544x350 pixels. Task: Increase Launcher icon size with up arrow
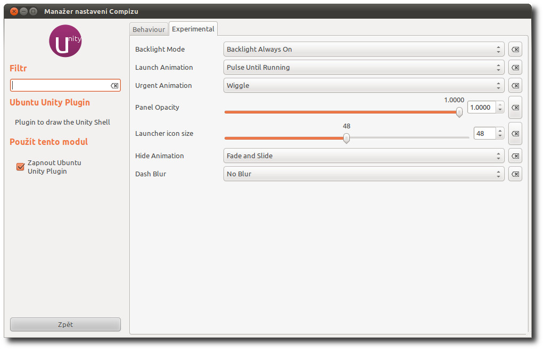[x=500, y=131]
